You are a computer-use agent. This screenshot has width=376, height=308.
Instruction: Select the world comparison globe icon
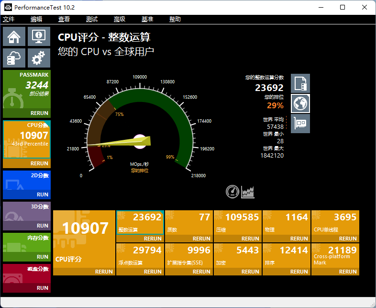300,103
